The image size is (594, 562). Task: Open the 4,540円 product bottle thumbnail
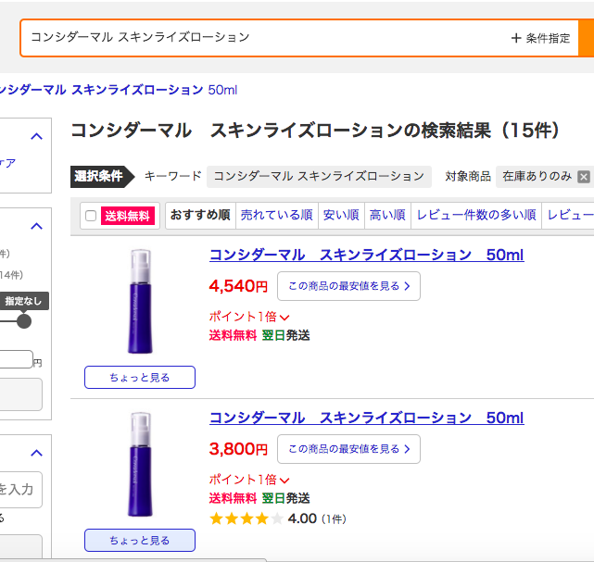(x=140, y=301)
